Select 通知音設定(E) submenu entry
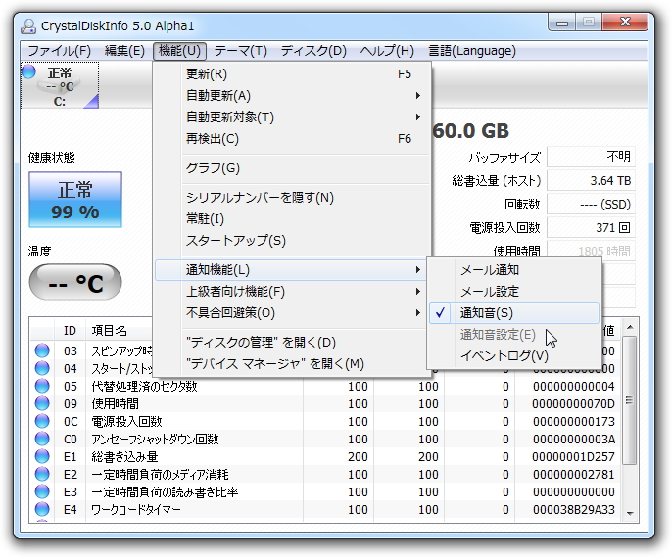This screenshot has width=672, height=558. point(514,335)
